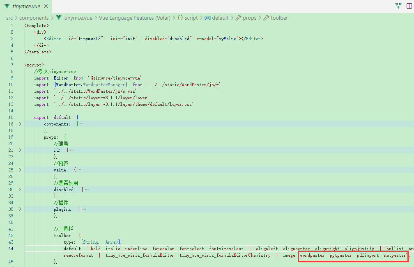Open the components breadcrumb entry
Screen dimensions: 414x267
[x=34, y=18]
